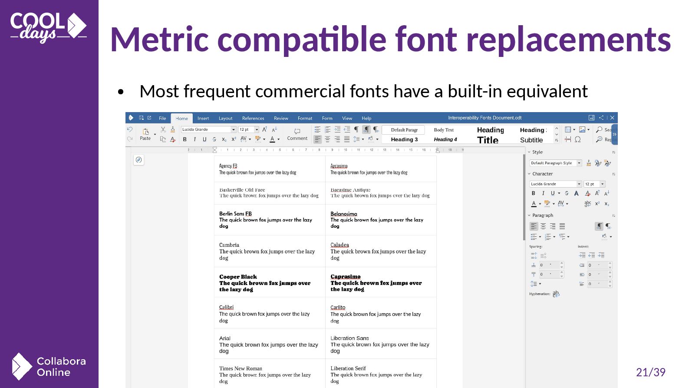Switch to the References tab

point(253,118)
